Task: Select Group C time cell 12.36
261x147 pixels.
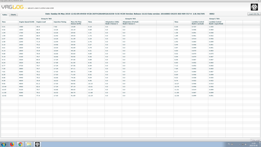Action: [x=177, y=96]
